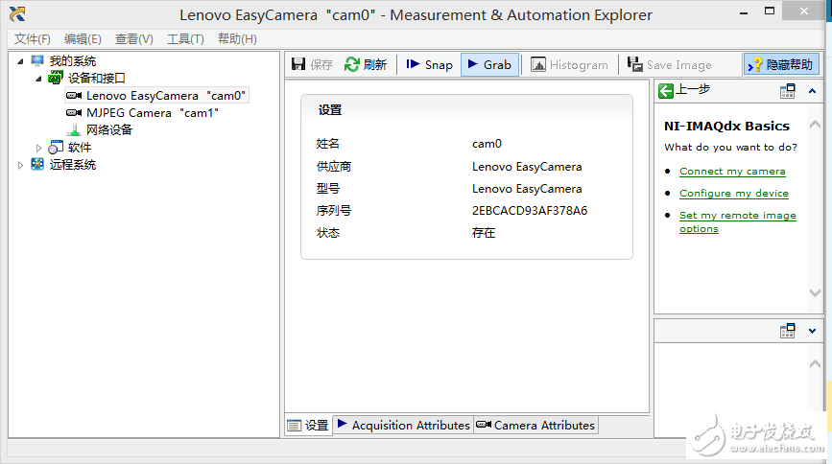
Task: Click the Snap single-frame acquire button
Action: tap(429, 64)
